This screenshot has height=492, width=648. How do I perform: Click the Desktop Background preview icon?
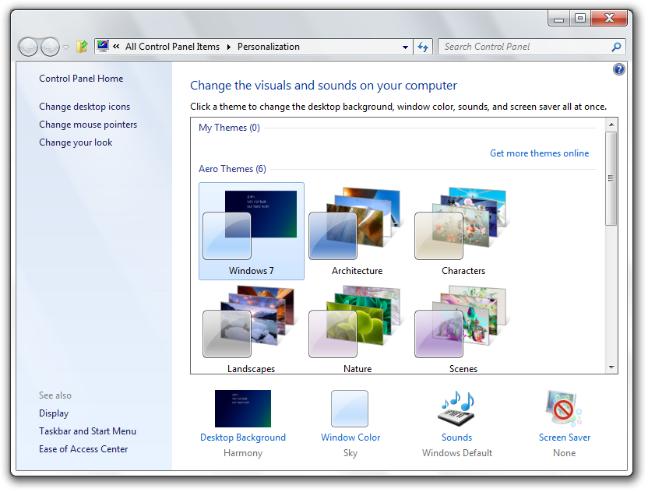pyautogui.click(x=243, y=409)
